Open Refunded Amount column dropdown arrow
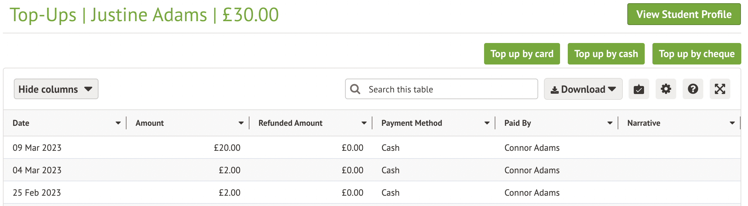Screen dimensions: 748x206 pos(364,123)
